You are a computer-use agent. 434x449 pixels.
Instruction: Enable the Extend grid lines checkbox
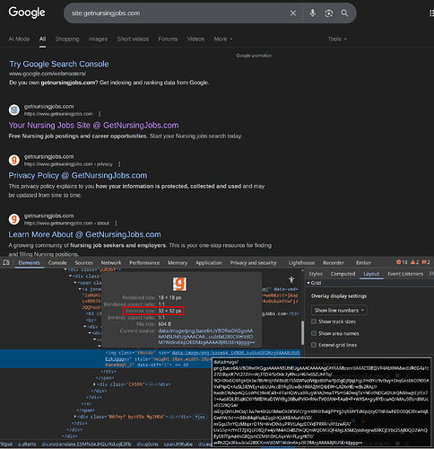(314, 345)
